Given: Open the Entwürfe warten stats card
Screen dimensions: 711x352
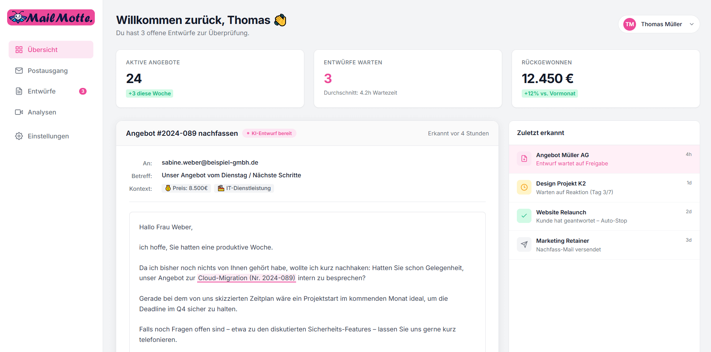Looking at the screenshot, I should click(407, 79).
